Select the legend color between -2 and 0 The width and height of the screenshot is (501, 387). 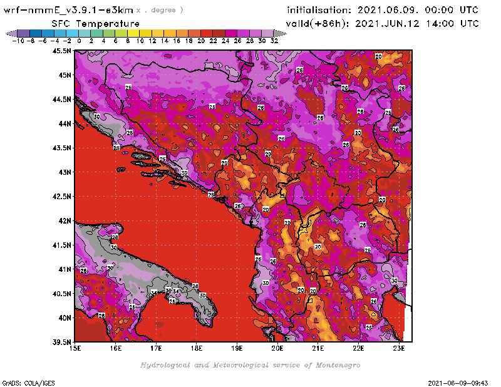coord(73,33)
